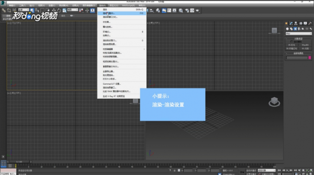Open the 编辑(E) menu
This screenshot has height=175, width=314.
coord(12,5)
